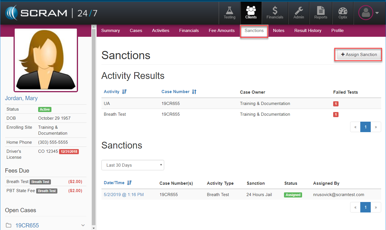Sort sanctions by Date/Time icon

coord(129,183)
